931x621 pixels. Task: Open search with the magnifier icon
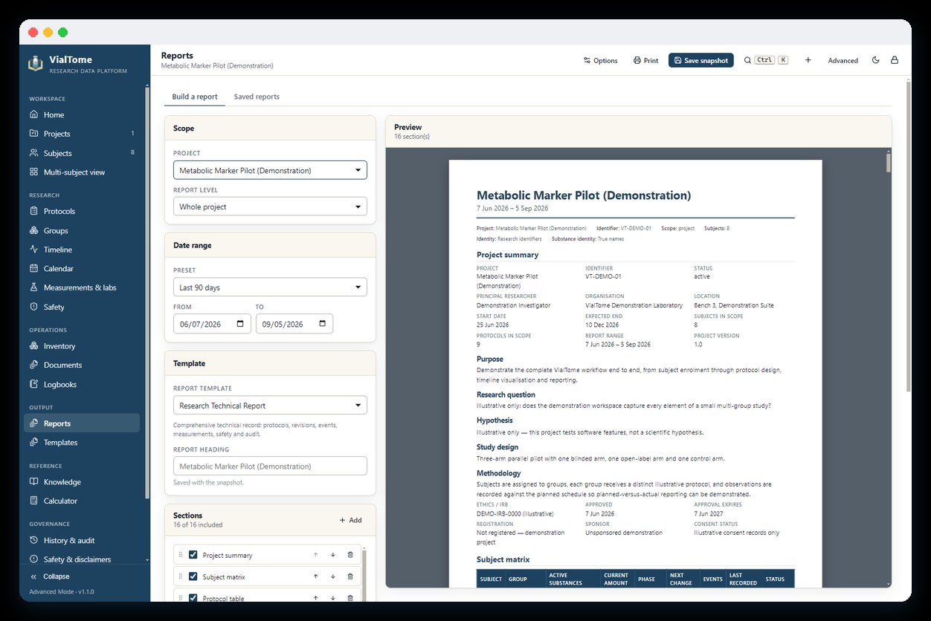click(x=748, y=60)
